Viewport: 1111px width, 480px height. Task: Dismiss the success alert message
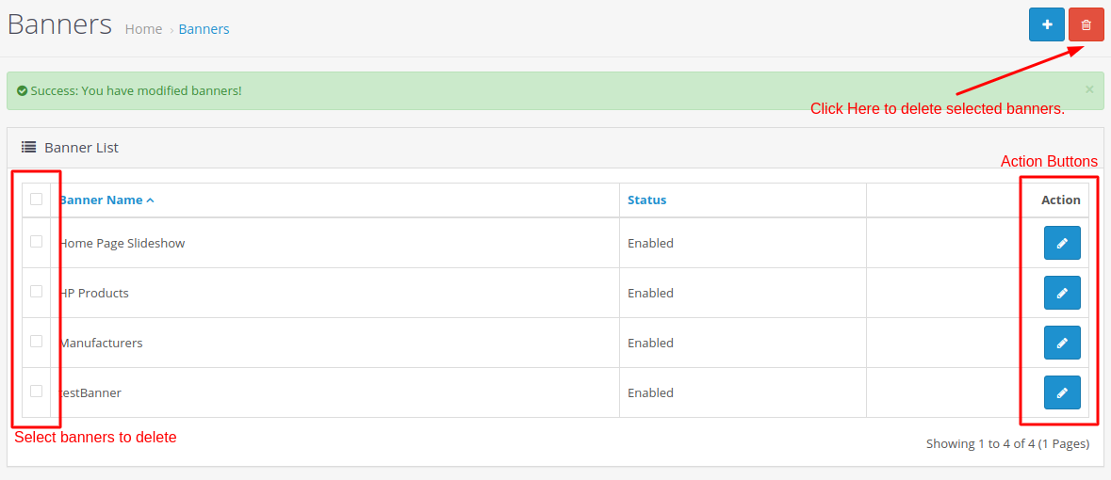tap(1089, 89)
